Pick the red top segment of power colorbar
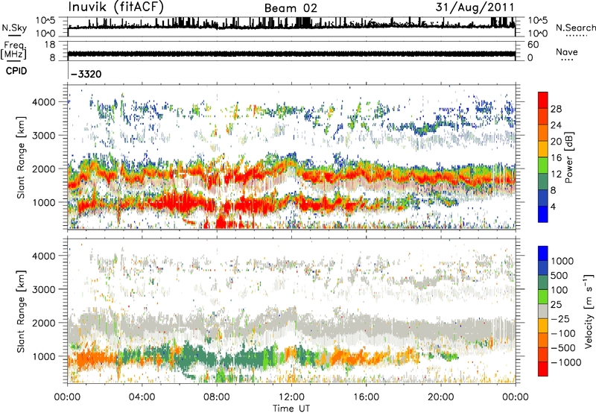This screenshot has height=413, width=596. tap(543, 101)
